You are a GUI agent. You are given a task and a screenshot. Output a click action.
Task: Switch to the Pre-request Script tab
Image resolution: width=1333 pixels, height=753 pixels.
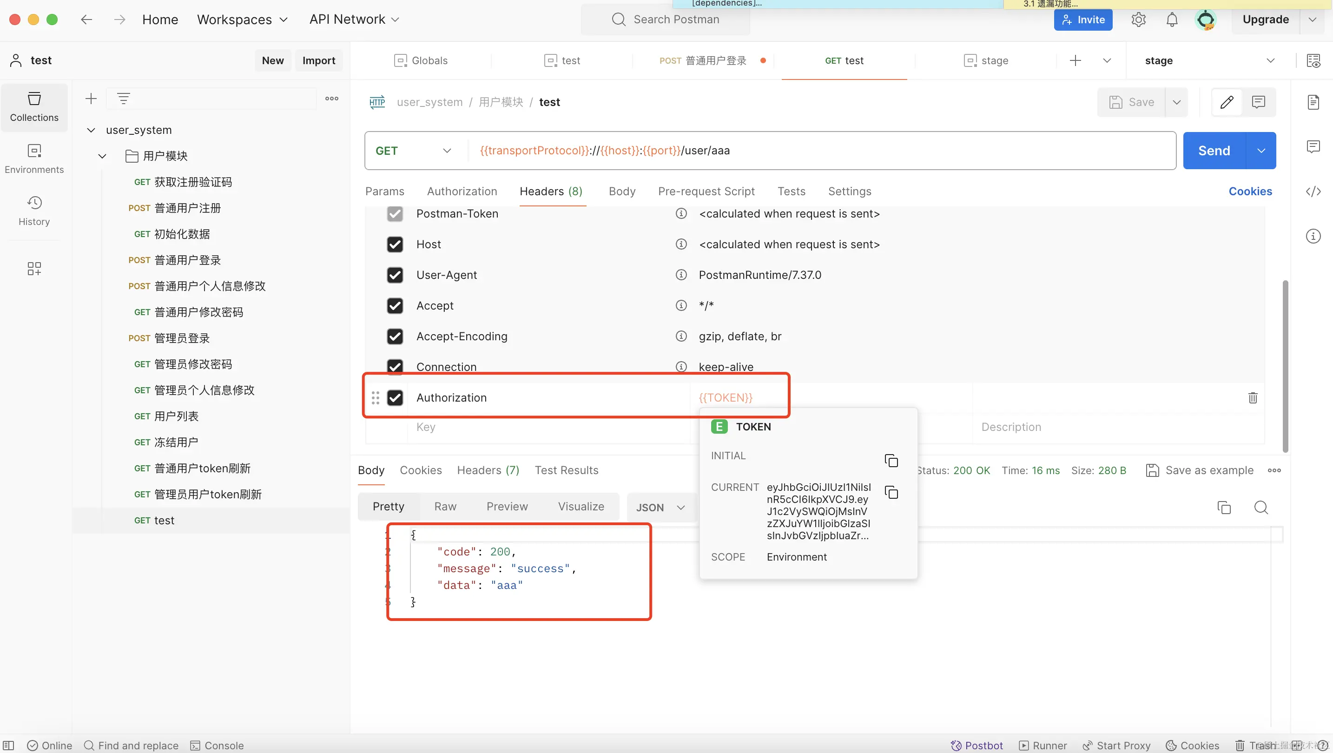click(x=706, y=192)
